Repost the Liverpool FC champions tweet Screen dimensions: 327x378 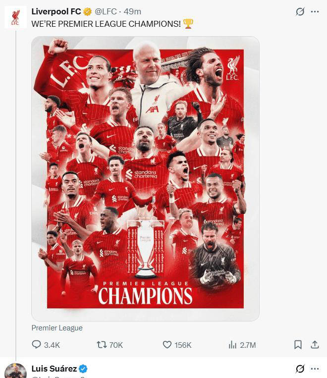pyautogui.click(x=102, y=345)
